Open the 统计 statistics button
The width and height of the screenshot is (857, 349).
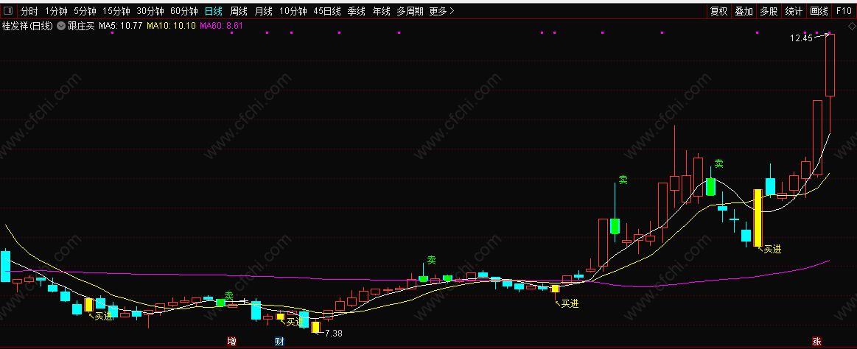pos(794,11)
